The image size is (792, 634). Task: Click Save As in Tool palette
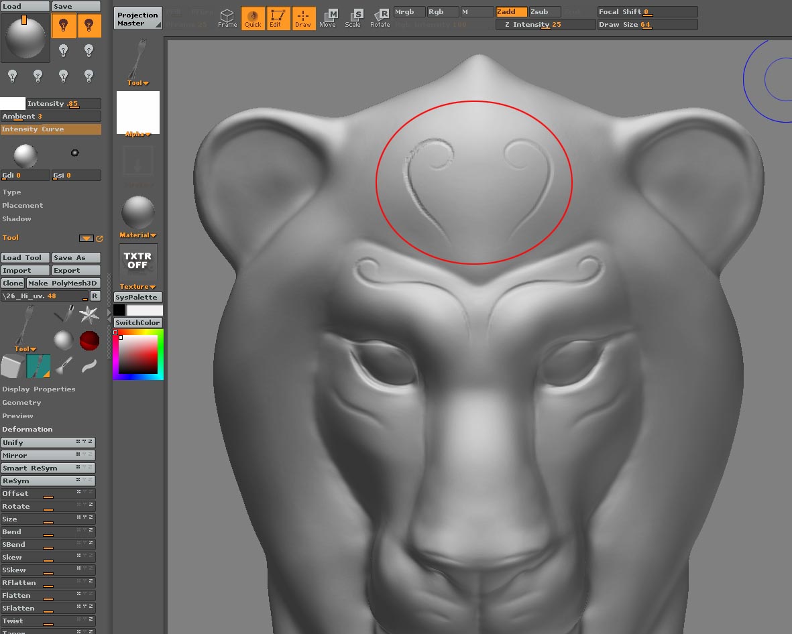point(76,257)
